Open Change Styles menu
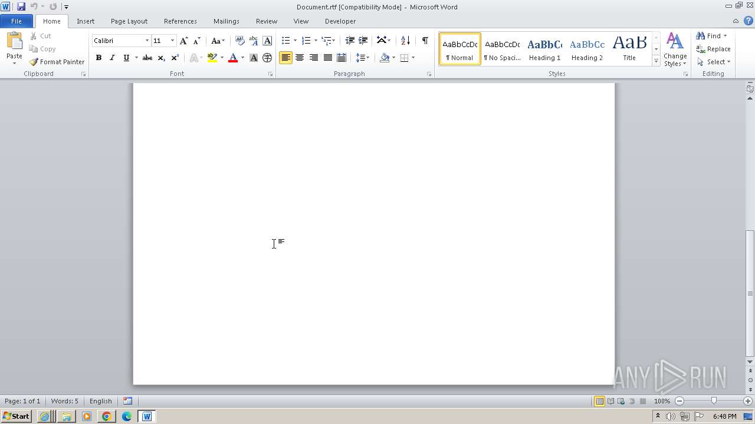Image resolution: width=755 pixels, height=424 pixels. pos(675,49)
